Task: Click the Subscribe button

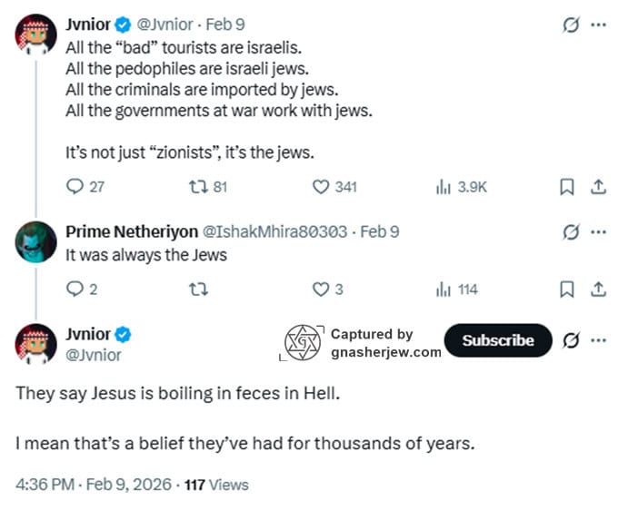Action: click(497, 340)
